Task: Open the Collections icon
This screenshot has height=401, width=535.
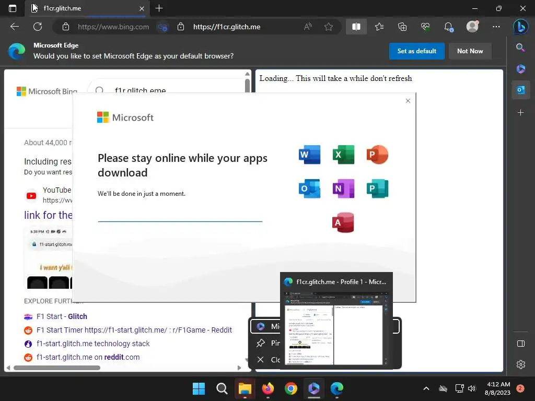Action: click(x=402, y=27)
